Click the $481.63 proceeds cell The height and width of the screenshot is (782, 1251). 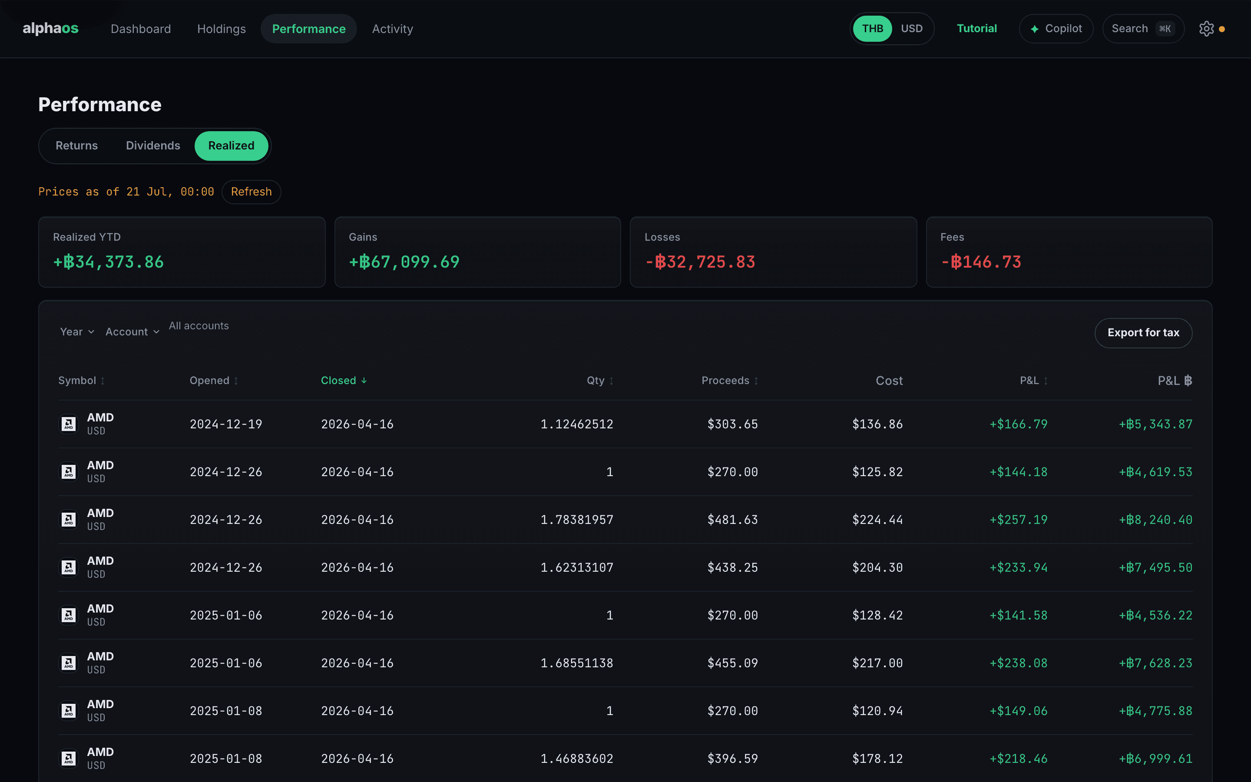pos(732,520)
